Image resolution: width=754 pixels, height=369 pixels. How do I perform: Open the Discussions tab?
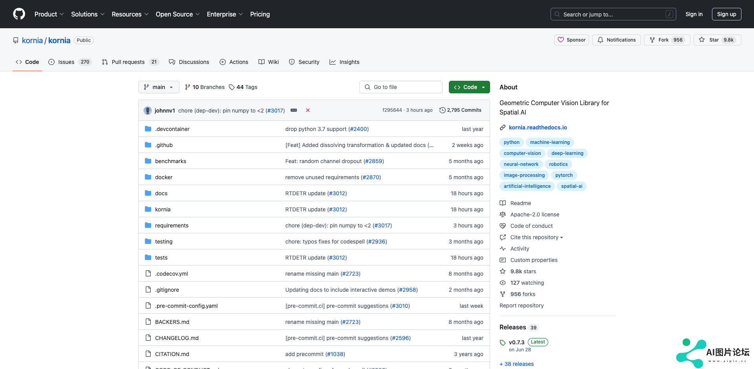pos(189,62)
